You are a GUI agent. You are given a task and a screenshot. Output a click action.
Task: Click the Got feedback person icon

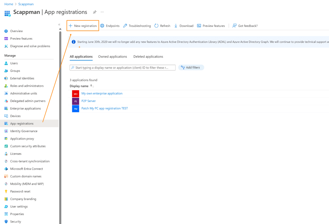pos(234,26)
